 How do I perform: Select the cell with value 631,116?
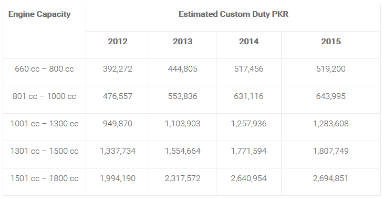coord(248,96)
